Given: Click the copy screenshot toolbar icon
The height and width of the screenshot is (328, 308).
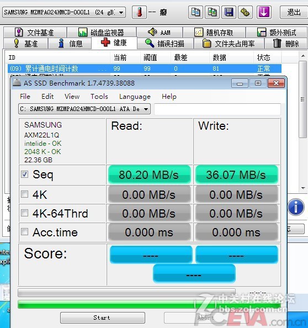Looking at the screenshot, I should [x=212, y=12].
